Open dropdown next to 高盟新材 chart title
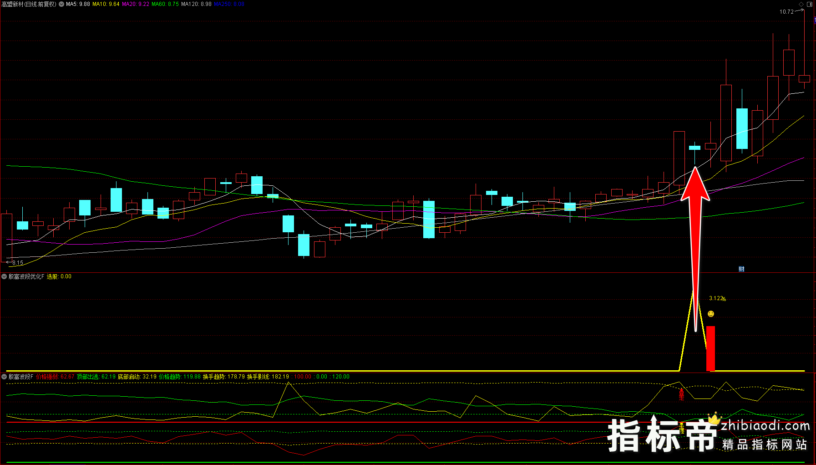This screenshot has width=816, height=465. click(x=61, y=4)
